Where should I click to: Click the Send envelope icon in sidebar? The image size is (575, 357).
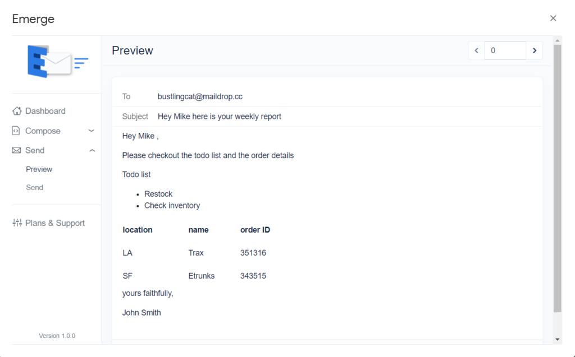(x=16, y=150)
